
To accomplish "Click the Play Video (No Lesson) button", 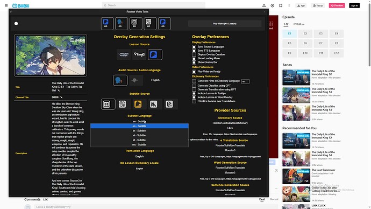I will (225, 24).
